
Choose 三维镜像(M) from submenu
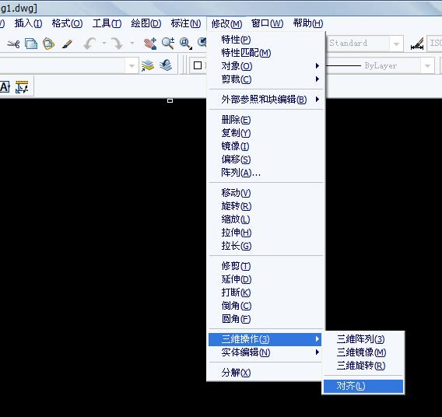[x=363, y=352]
